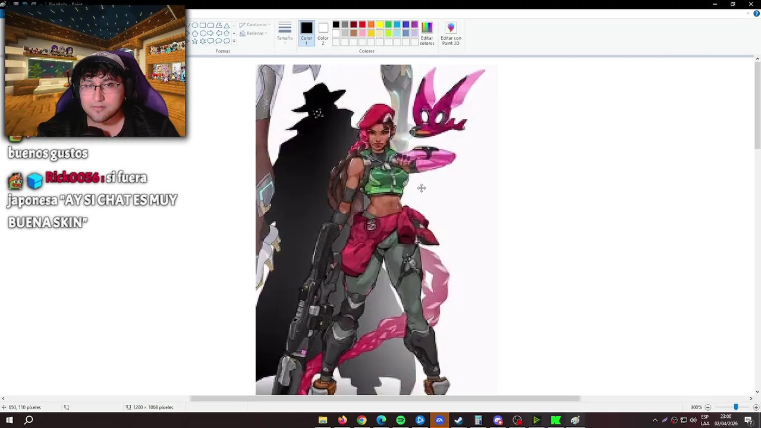This screenshot has height=428, width=761.
Task: Pick the green color swatch
Action: coord(388,24)
